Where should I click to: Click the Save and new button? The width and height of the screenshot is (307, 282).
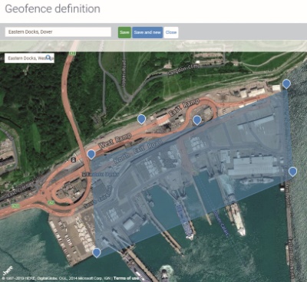[147, 32]
